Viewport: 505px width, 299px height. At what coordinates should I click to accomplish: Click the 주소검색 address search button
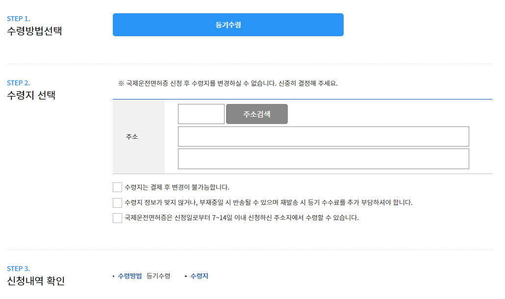256,114
